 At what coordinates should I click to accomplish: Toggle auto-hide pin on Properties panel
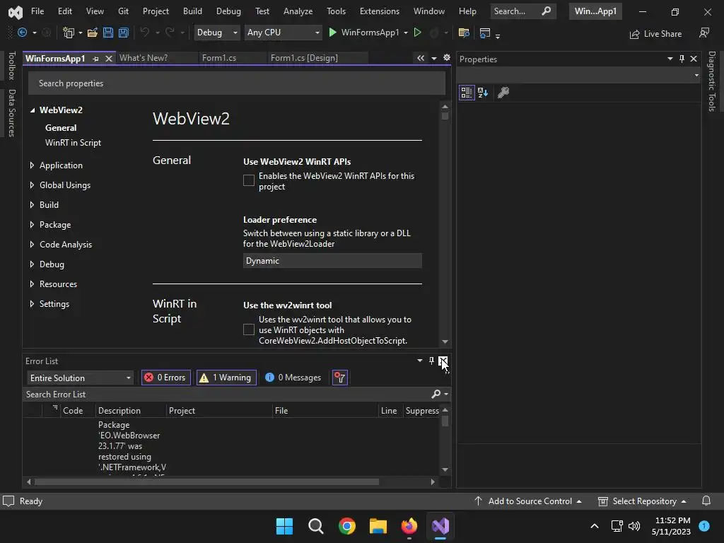pyautogui.click(x=682, y=59)
